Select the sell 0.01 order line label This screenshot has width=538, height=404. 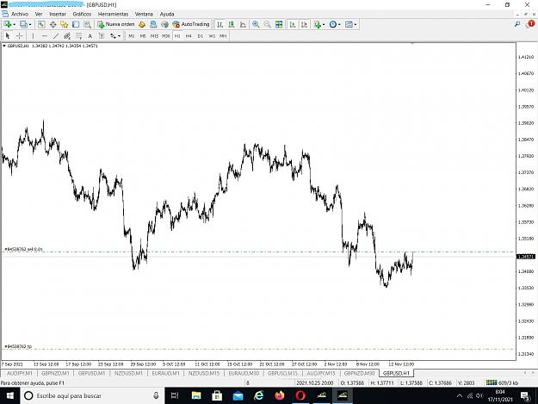click(x=24, y=249)
